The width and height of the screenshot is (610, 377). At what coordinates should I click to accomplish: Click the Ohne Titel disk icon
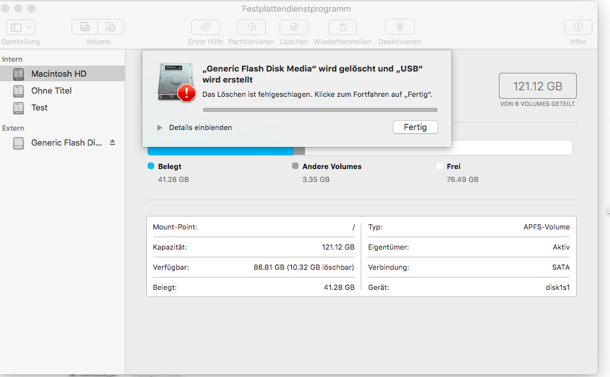pos(18,90)
